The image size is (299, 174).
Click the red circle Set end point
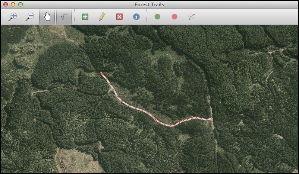point(174,17)
